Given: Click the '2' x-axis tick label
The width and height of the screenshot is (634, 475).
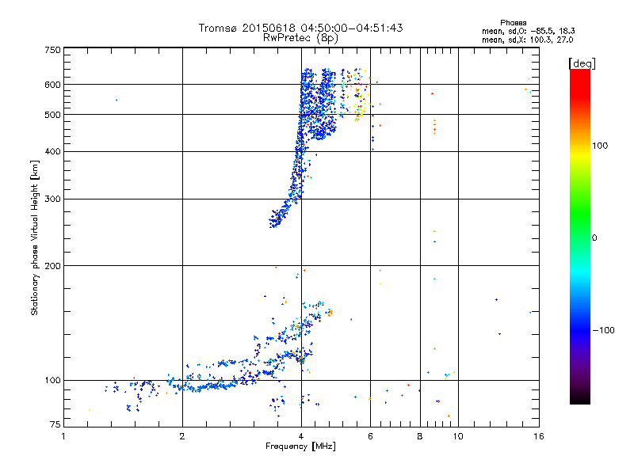Looking at the screenshot, I should [182, 436].
